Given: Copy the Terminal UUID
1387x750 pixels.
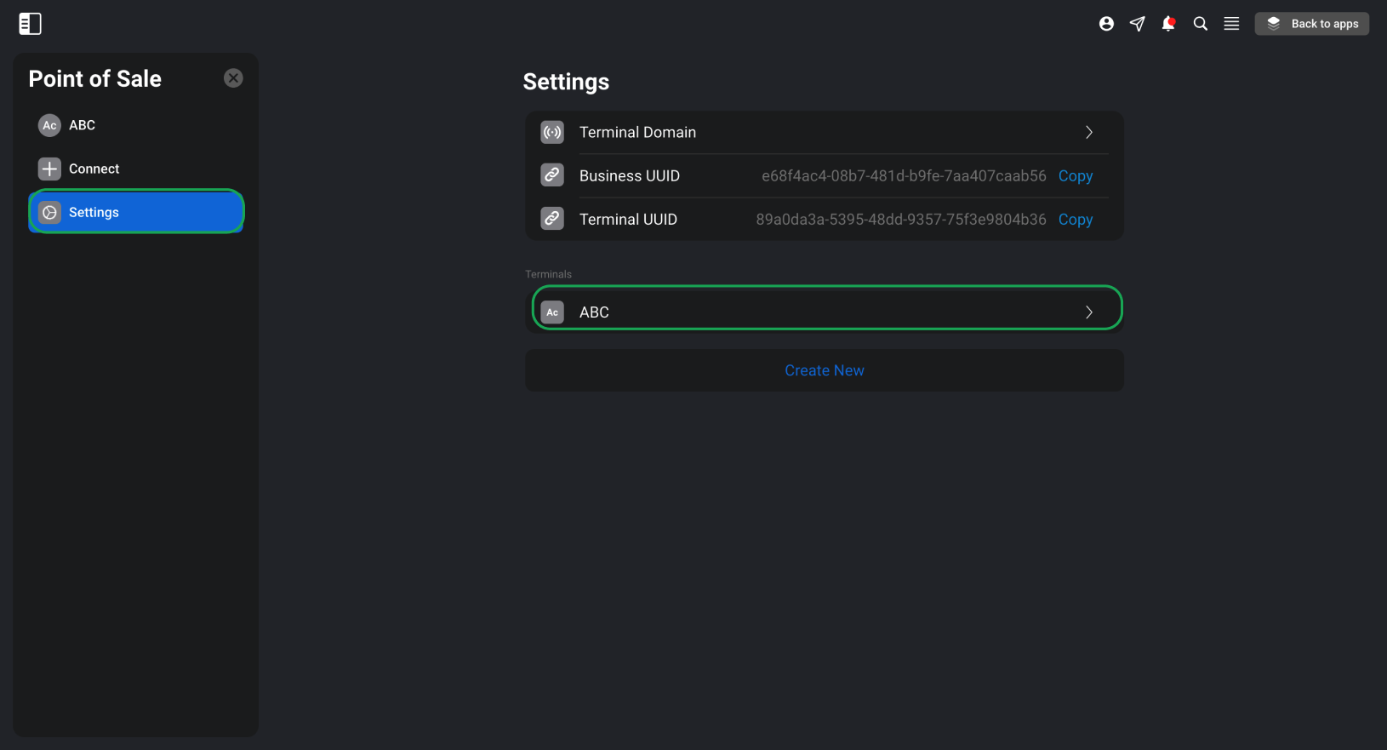Looking at the screenshot, I should coord(1076,220).
